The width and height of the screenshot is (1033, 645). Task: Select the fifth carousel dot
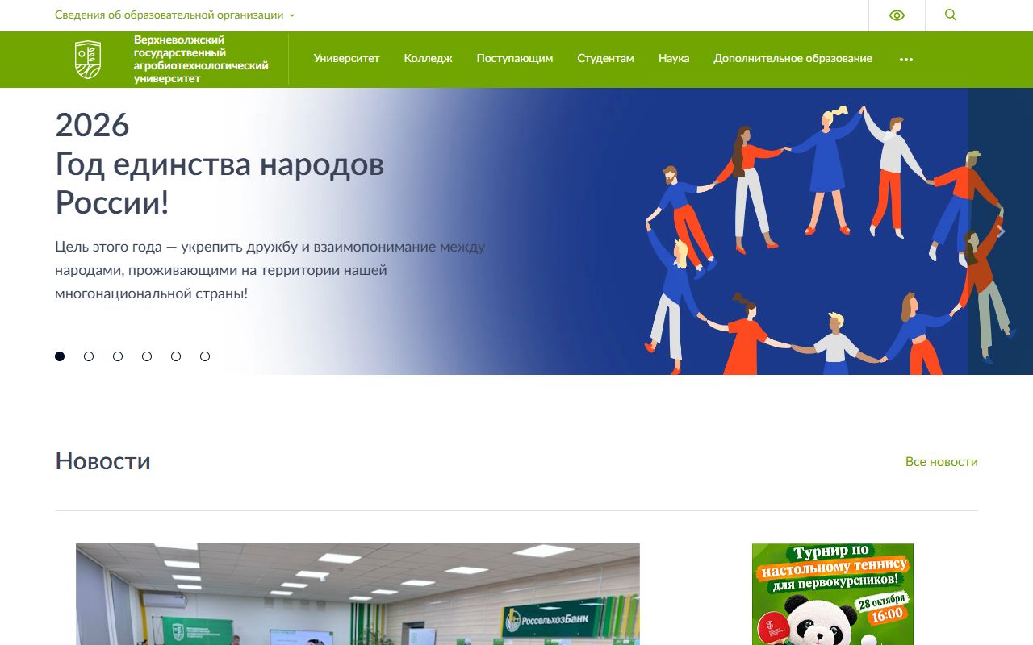tap(176, 356)
